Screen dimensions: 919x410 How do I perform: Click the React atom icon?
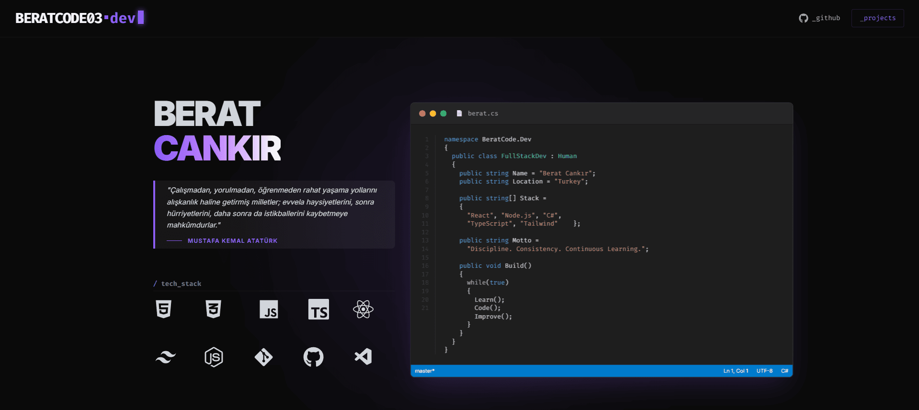coord(363,309)
